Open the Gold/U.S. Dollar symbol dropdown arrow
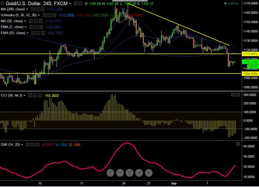 (x=70, y=3)
